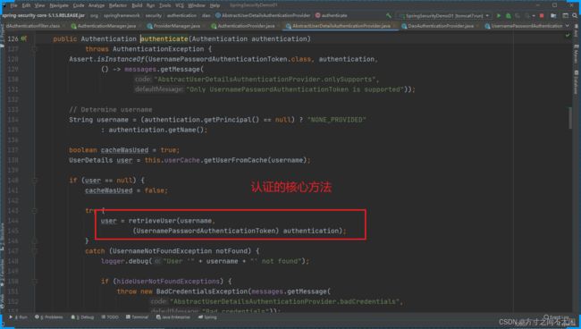
Task: Open the Help menu
Action: click(x=215, y=5)
